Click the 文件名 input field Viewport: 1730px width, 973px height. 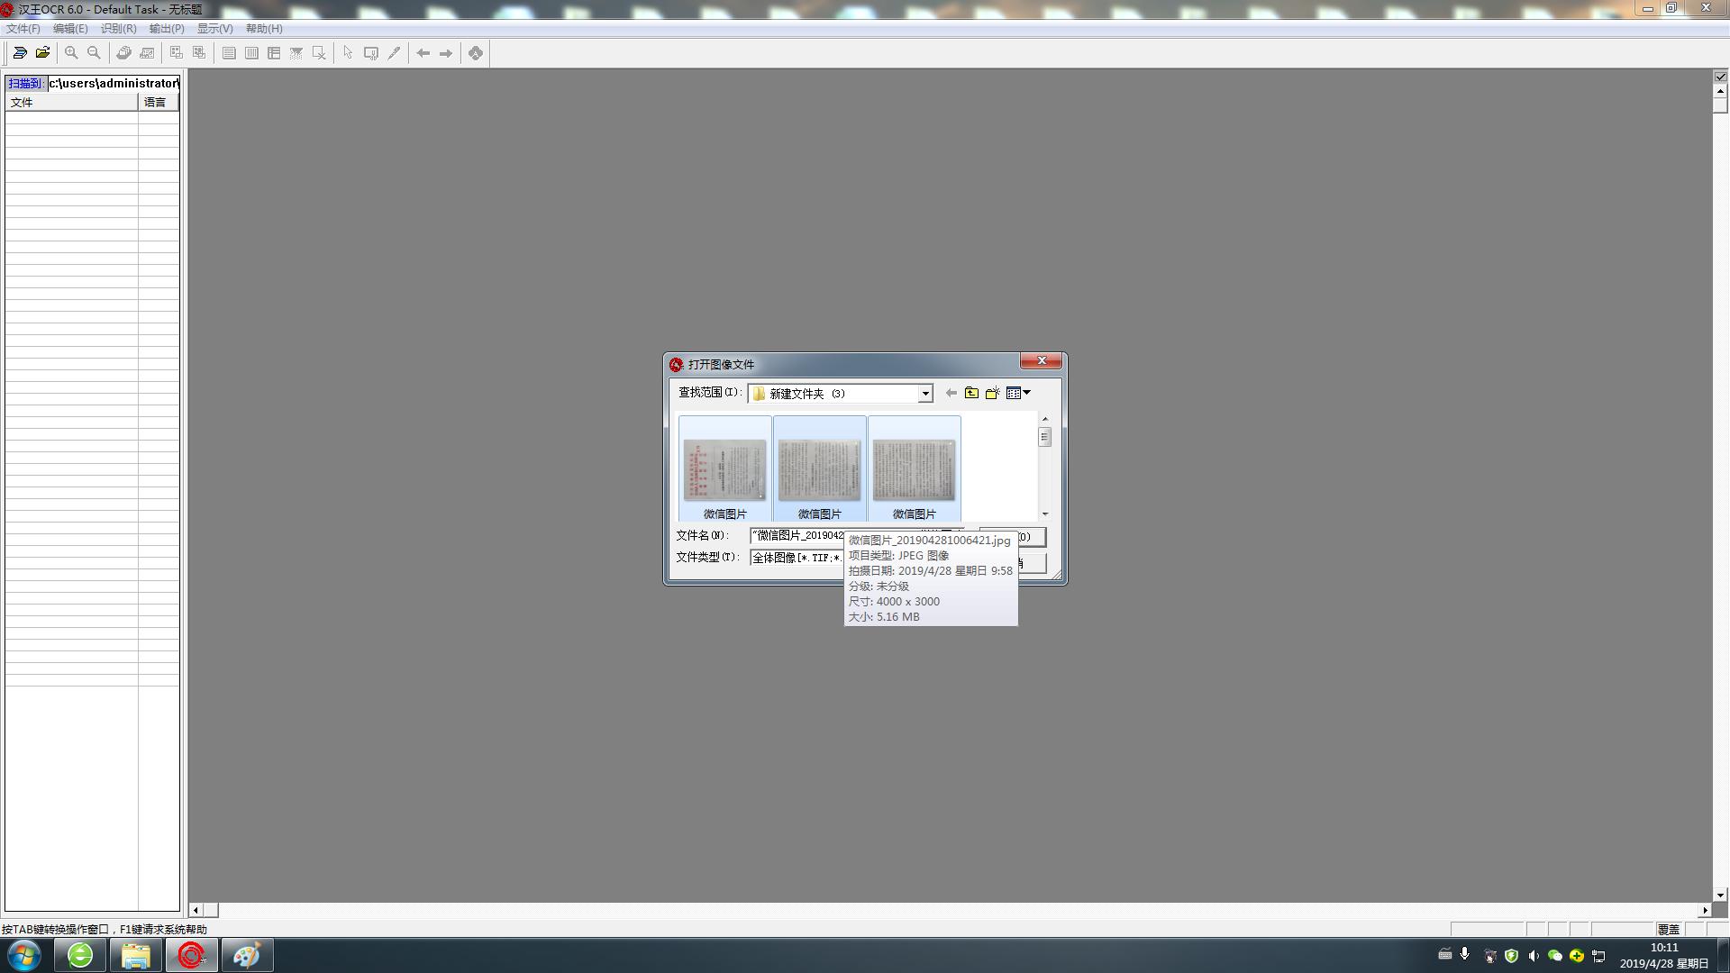pyautogui.click(x=797, y=536)
